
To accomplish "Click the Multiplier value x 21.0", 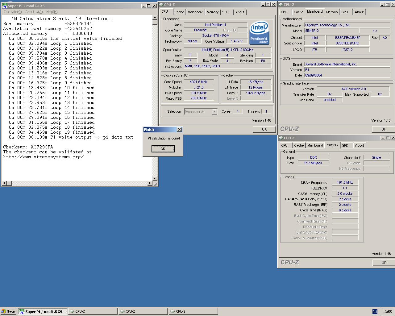I will click(x=199, y=87).
